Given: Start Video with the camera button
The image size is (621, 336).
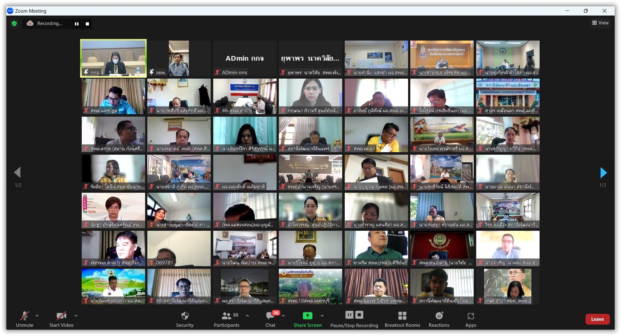Looking at the screenshot, I should click(x=61, y=319).
